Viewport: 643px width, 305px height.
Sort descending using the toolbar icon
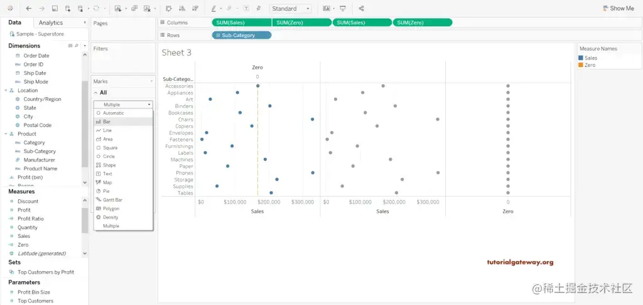[195, 8]
